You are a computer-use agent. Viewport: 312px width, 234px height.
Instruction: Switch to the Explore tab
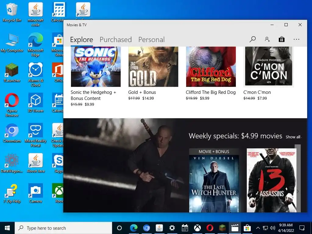click(82, 40)
